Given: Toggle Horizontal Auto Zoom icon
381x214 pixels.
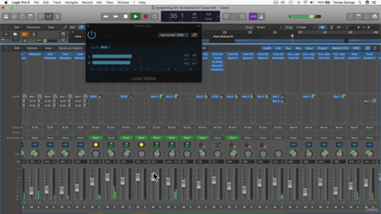Looking at the screenshot, I should 339,27.
